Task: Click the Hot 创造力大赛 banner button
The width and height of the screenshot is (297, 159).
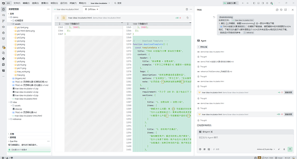Action: coord(231,3)
